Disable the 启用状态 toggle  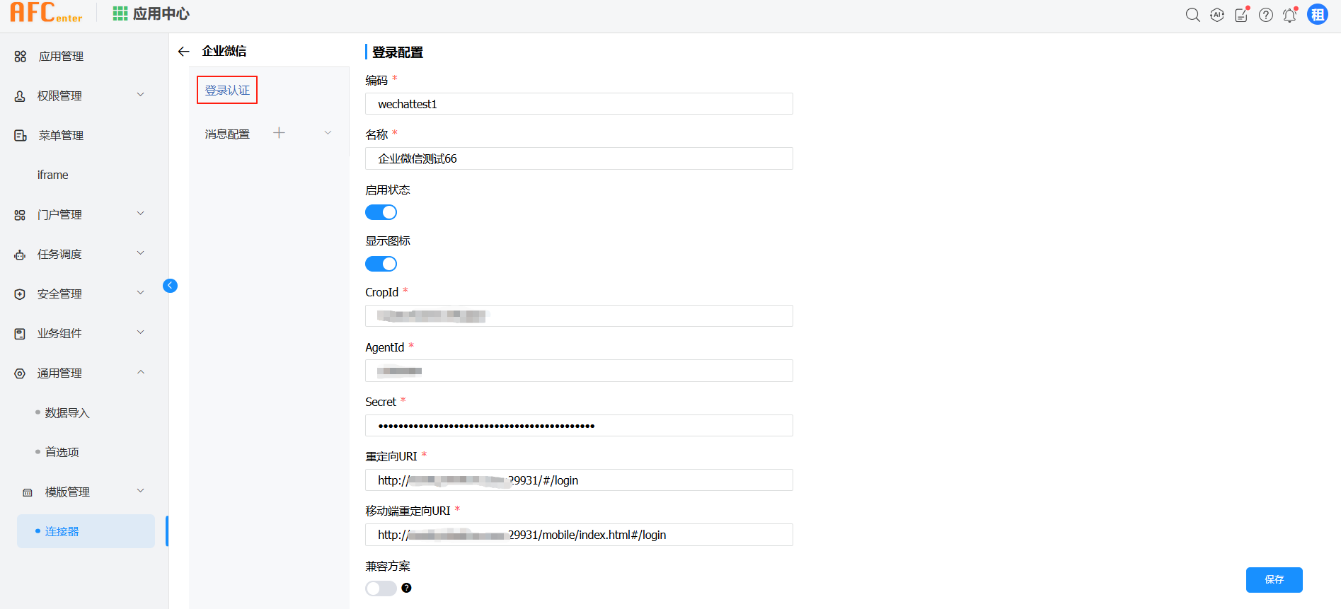(x=381, y=212)
